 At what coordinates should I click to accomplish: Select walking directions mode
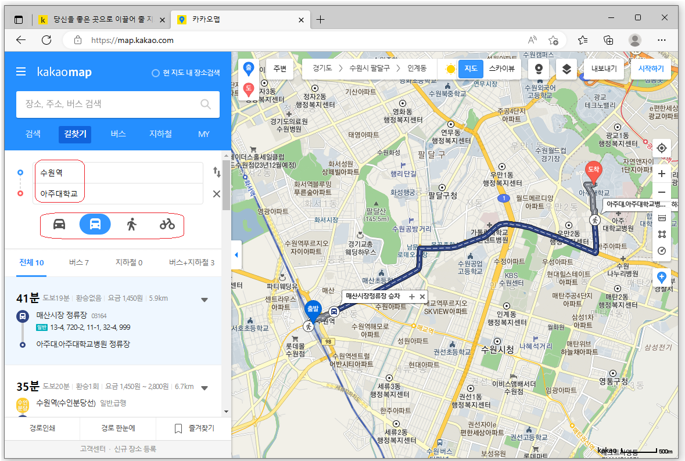click(x=131, y=224)
